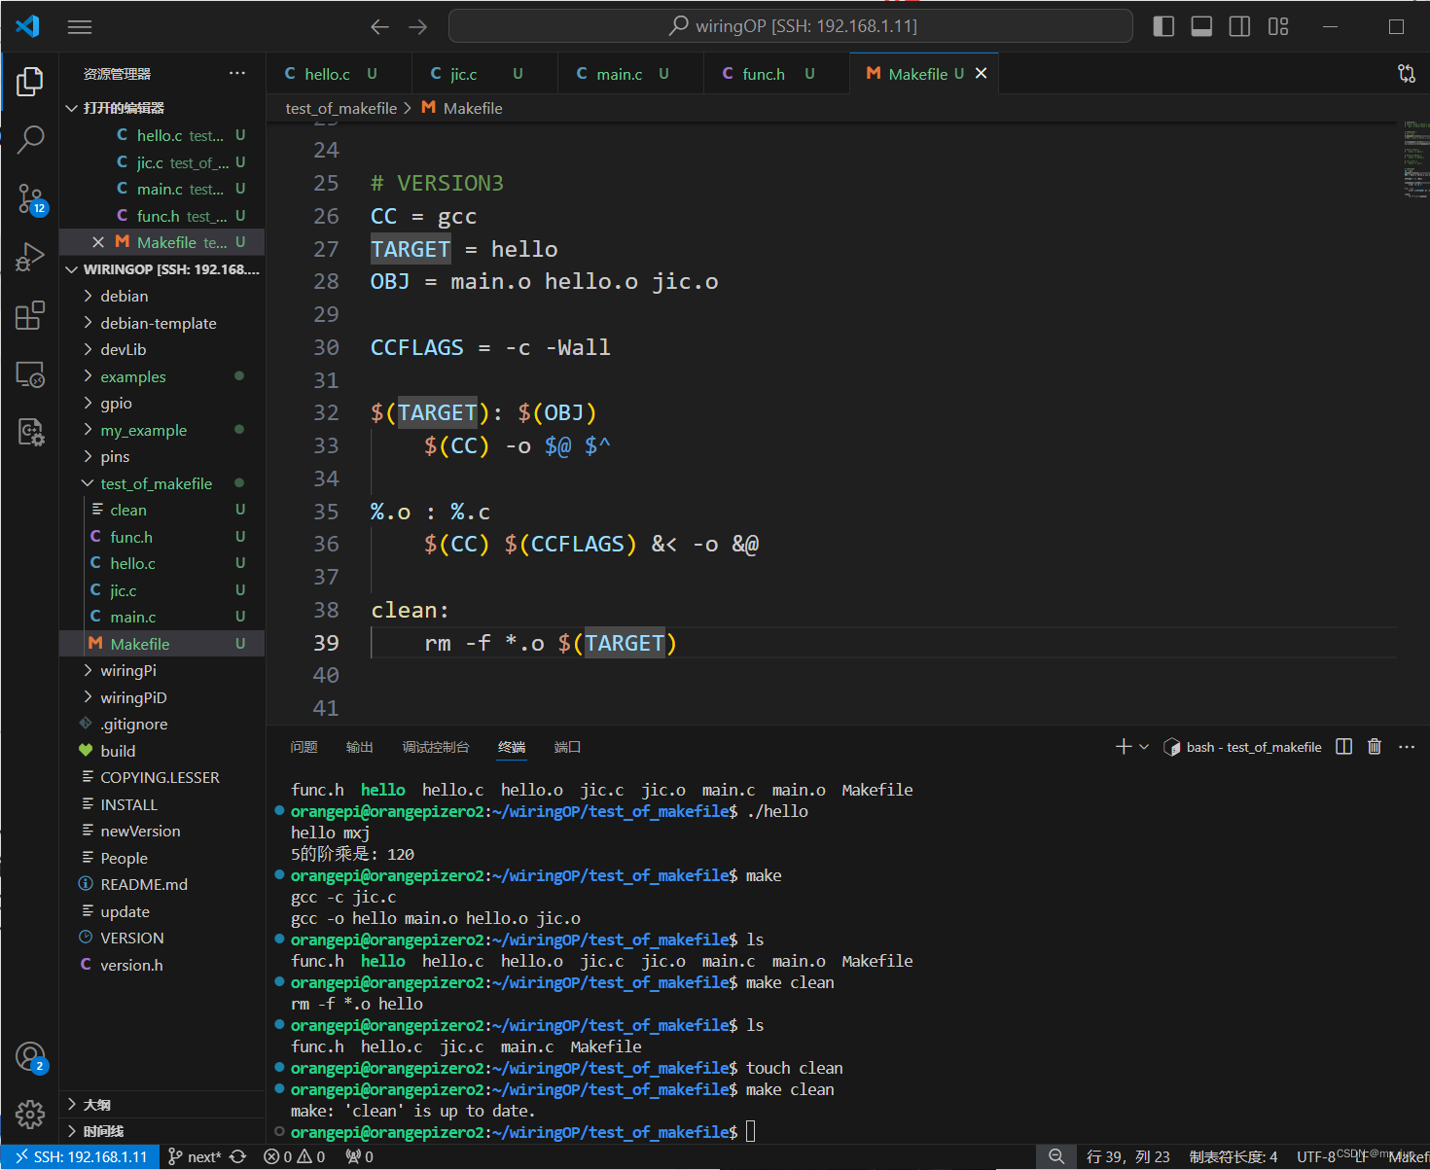Open COPYING.LESSER in the file tree
Image resolution: width=1430 pixels, height=1170 pixels.
(161, 777)
